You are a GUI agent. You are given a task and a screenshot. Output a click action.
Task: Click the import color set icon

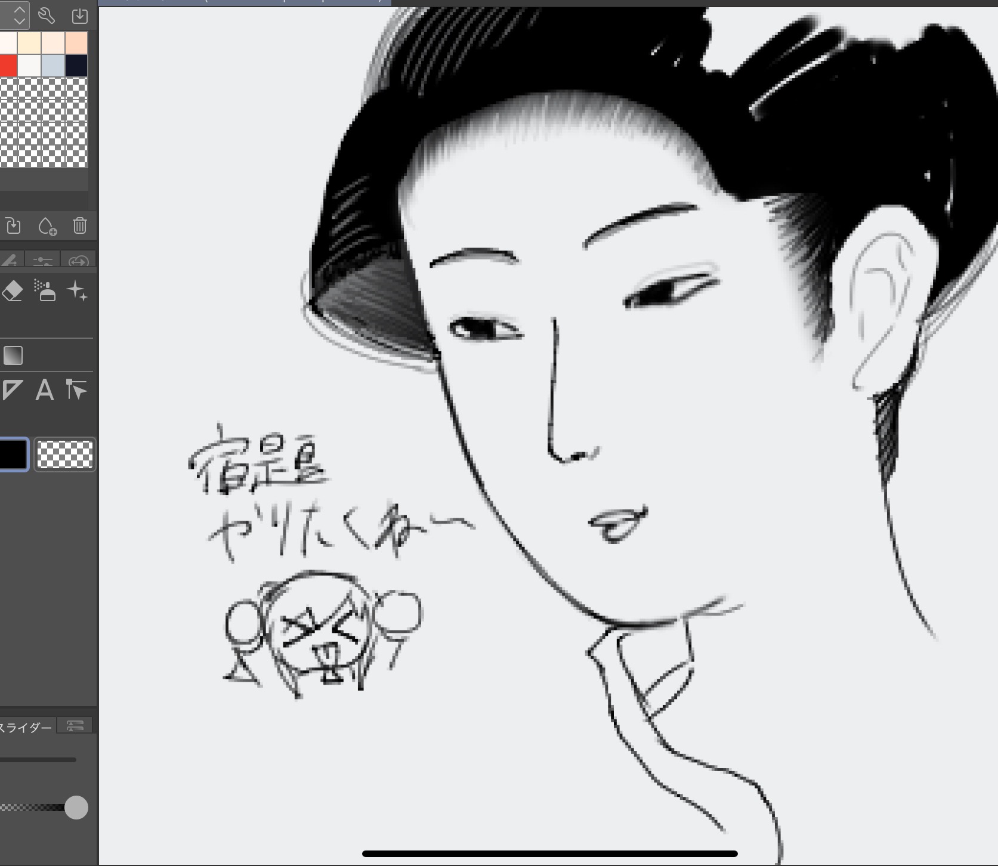click(x=79, y=16)
